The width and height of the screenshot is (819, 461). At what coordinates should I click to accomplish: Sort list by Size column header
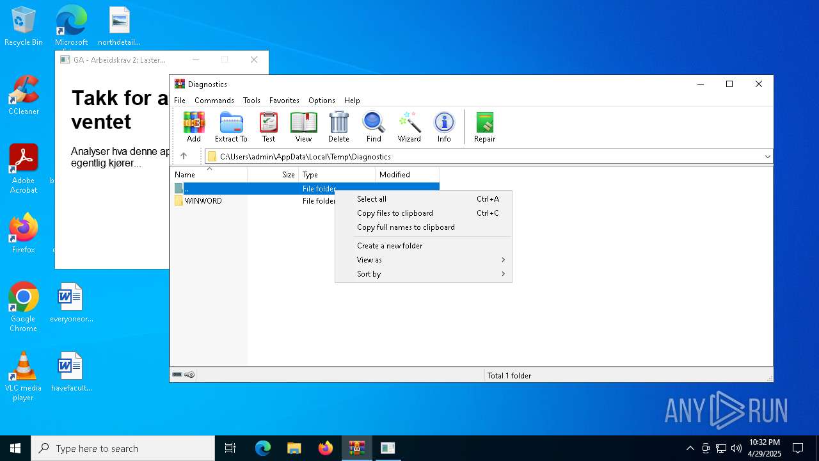(273, 174)
